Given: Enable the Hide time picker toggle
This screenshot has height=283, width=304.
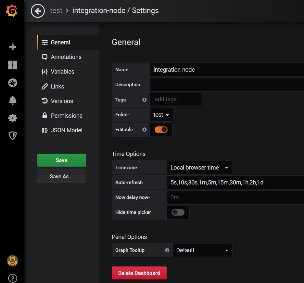Looking at the screenshot, I should [x=178, y=212].
